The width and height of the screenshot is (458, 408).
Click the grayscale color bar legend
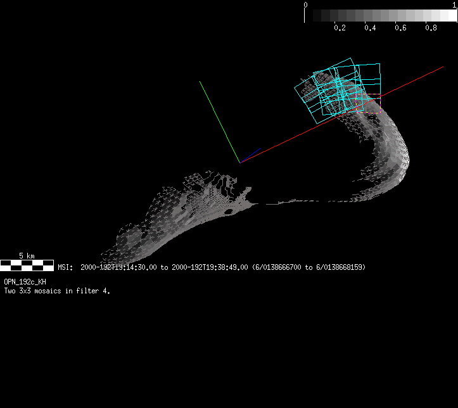pos(381,15)
